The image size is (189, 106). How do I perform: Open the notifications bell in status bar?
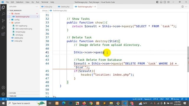coord(186,99)
